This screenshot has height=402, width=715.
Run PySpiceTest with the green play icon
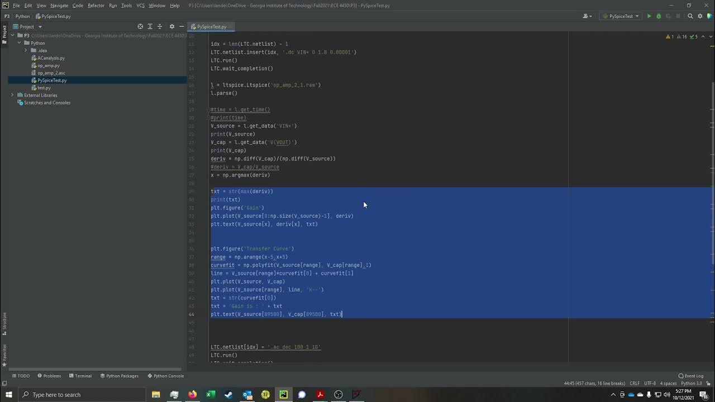coord(649,16)
